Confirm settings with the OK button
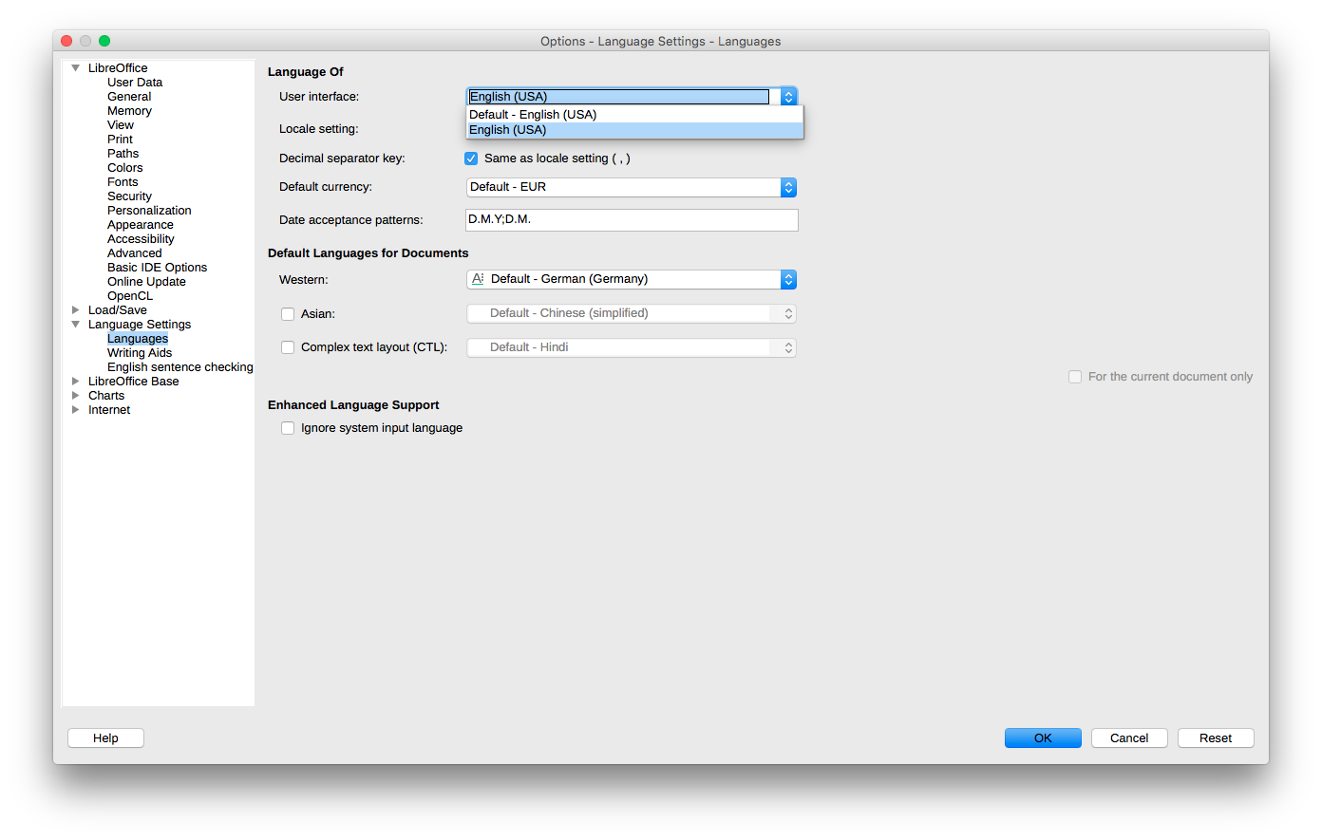This screenshot has height=840, width=1322. [x=1043, y=738]
